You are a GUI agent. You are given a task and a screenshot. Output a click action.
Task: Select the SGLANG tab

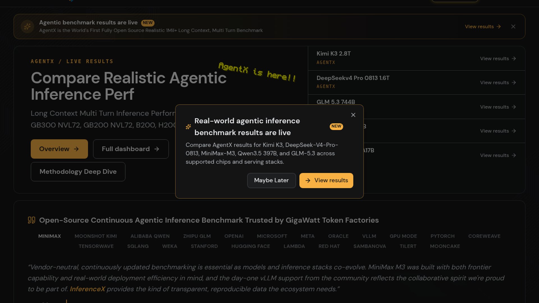point(138,246)
